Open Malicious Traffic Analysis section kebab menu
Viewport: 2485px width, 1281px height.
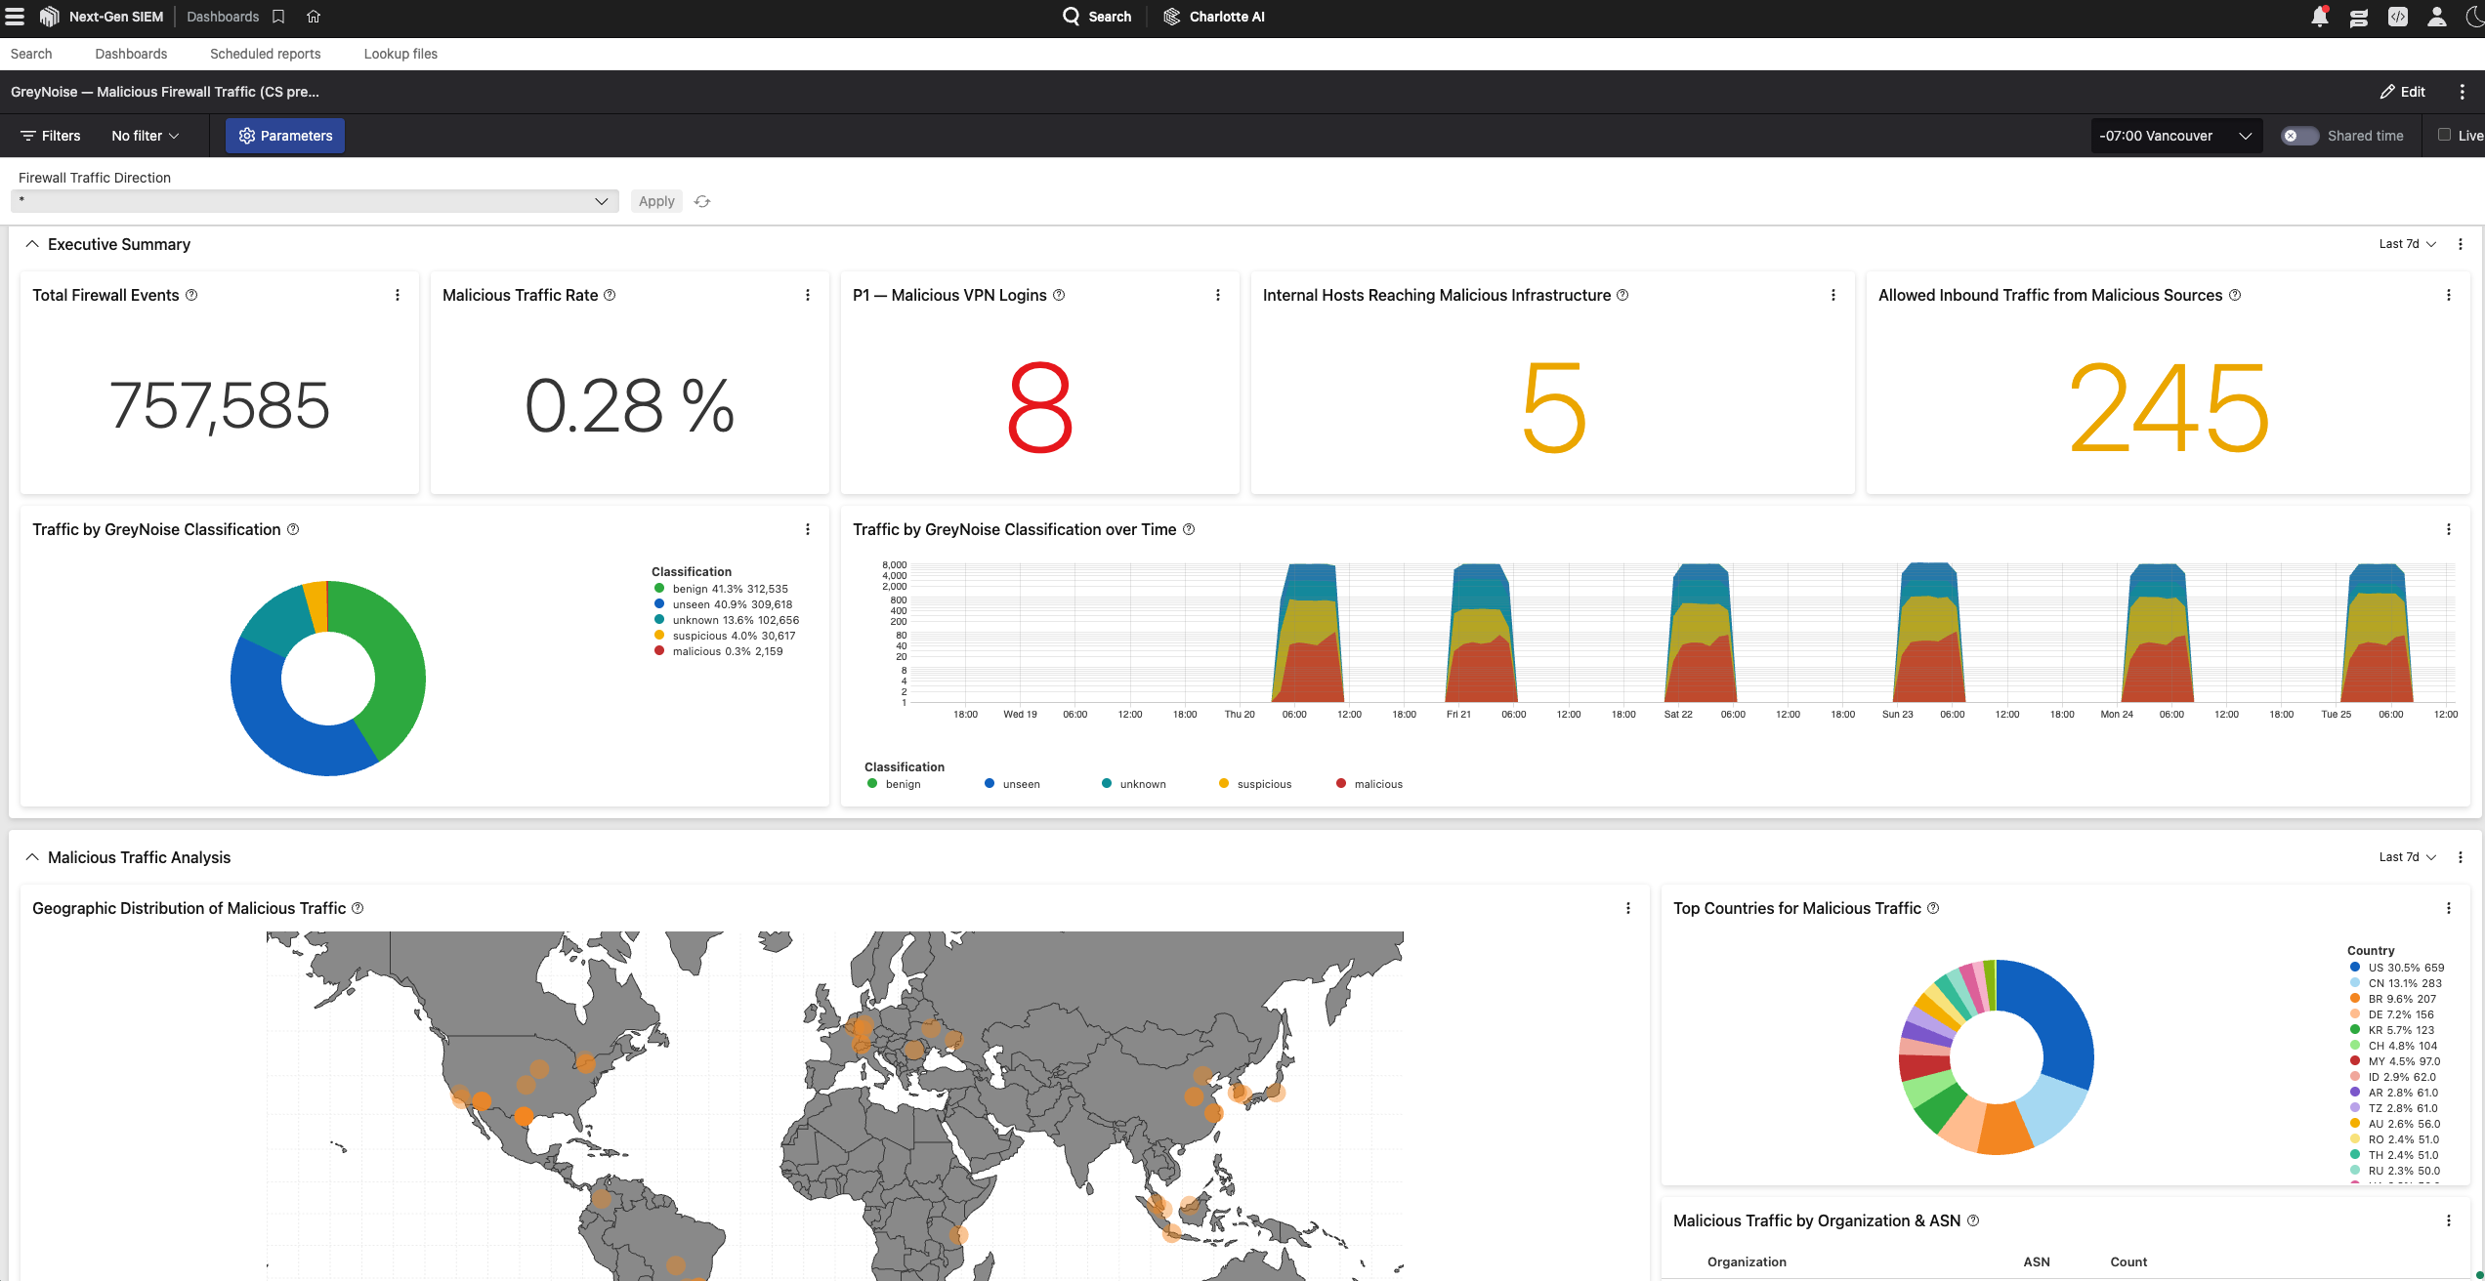[2461, 857]
